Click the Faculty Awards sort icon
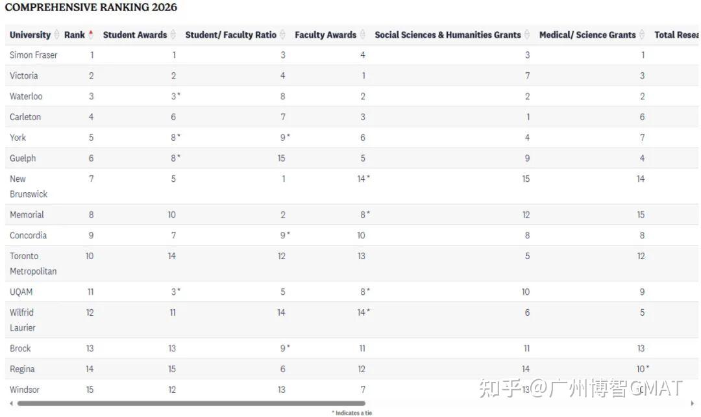The width and height of the screenshot is (701, 417). (362, 35)
